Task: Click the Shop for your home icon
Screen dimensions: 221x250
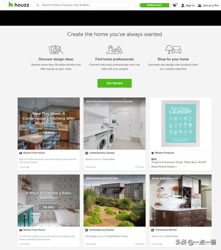Action: (x=173, y=49)
